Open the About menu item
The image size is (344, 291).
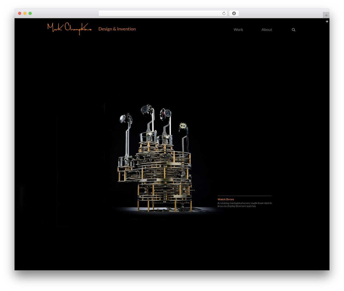(267, 30)
